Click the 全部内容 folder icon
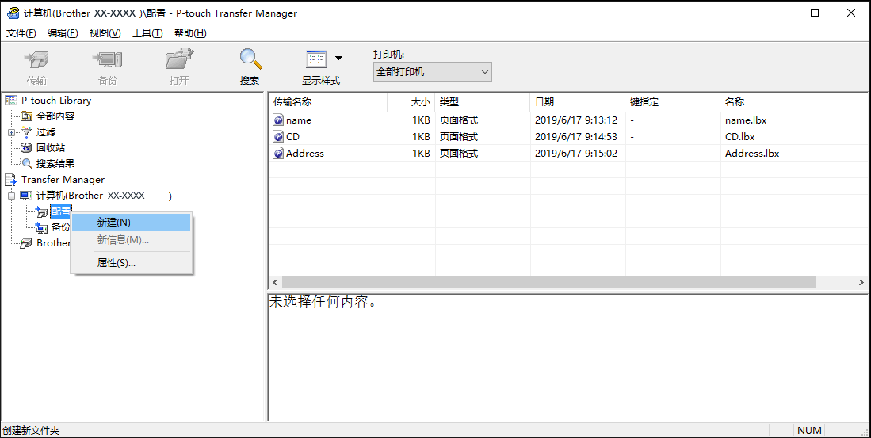This screenshot has height=438, width=871. pos(26,116)
